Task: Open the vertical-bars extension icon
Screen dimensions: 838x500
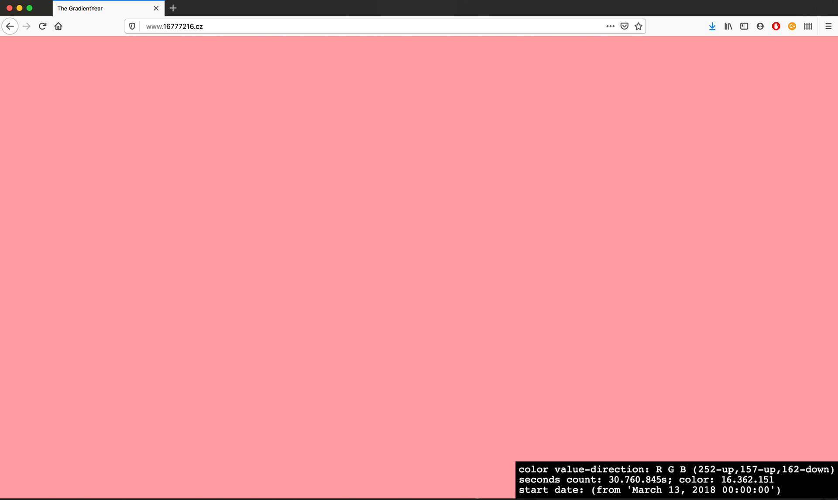Action: [x=808, y=26]
